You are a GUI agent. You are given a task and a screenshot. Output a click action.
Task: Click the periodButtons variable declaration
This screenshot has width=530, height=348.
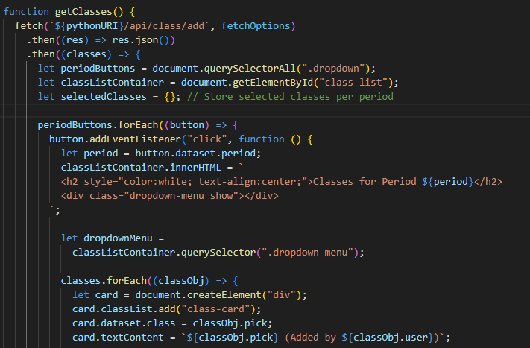pyautogui.click(x=98, y=69)
